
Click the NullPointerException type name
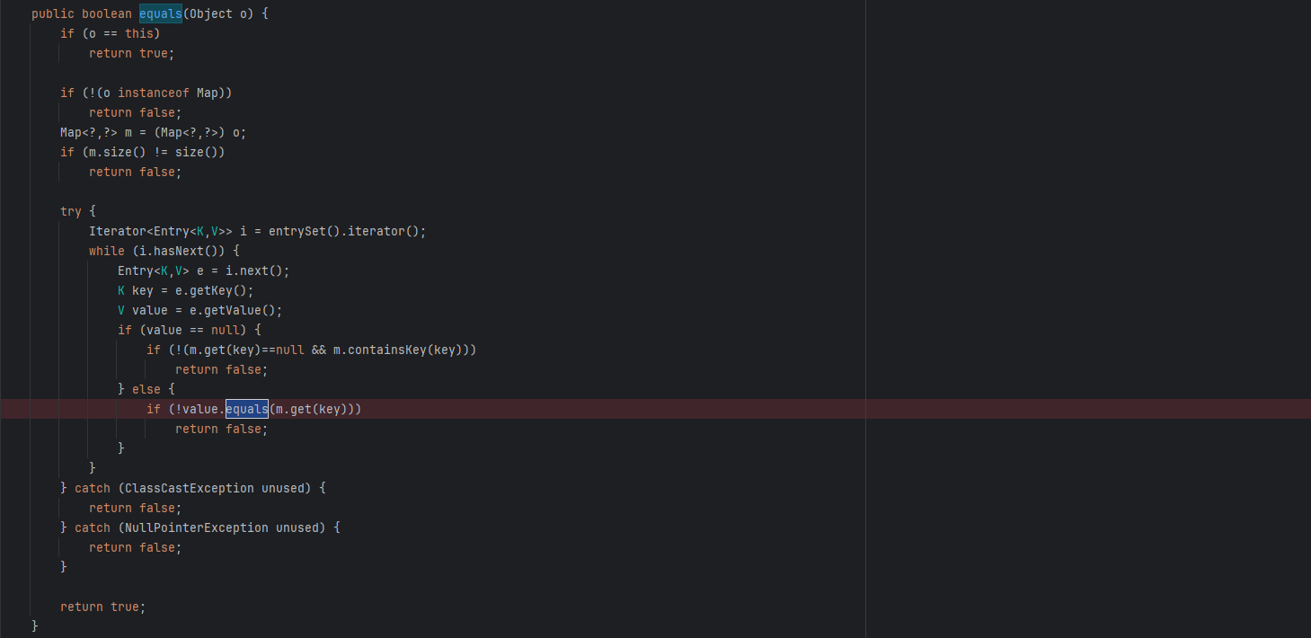(x=196, y=527)
